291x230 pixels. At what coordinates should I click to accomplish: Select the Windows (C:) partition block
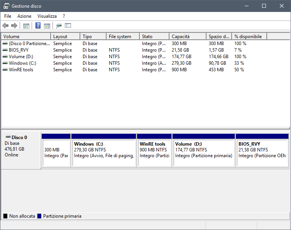(104, 150)
